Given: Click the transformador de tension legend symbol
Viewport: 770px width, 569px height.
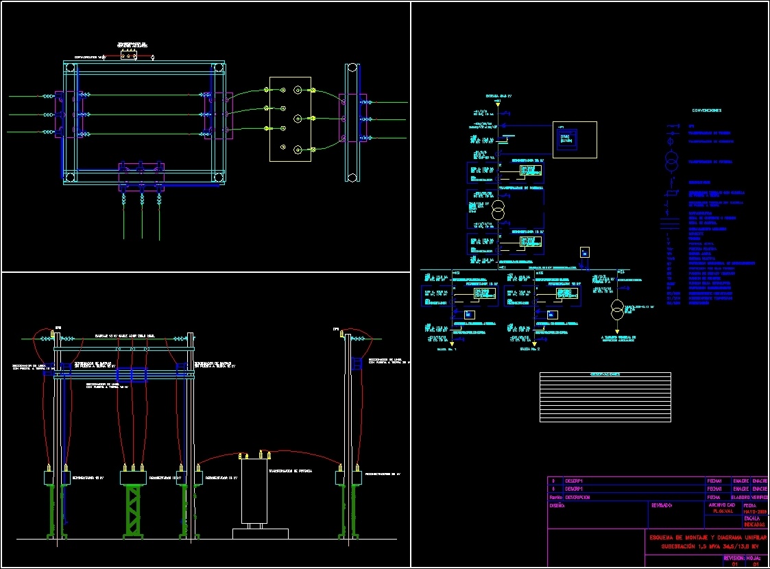Looking at the screenshot, I should click(673, 133).
